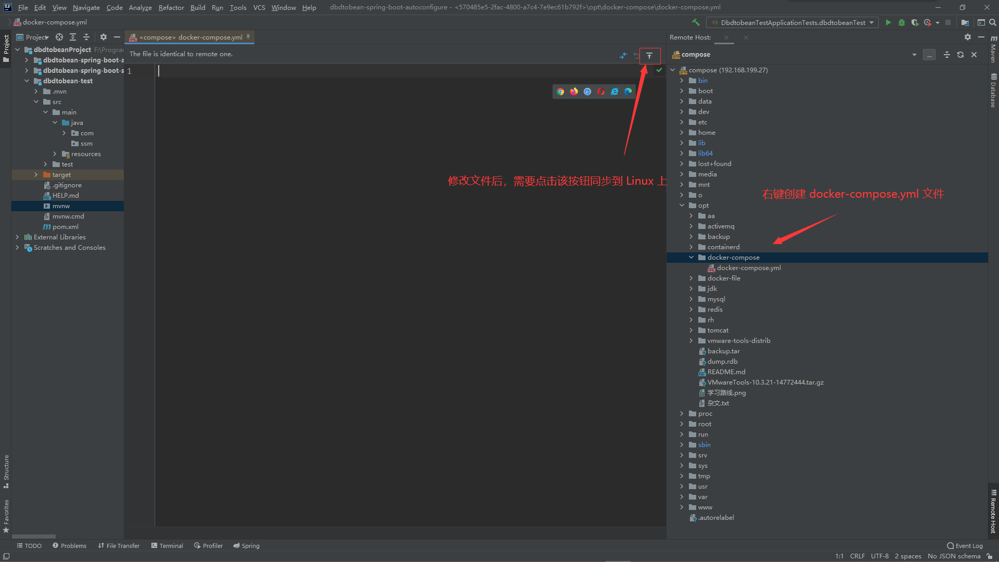
Task: Expand the target folder in Project tree
Action: tap(36, 175)
